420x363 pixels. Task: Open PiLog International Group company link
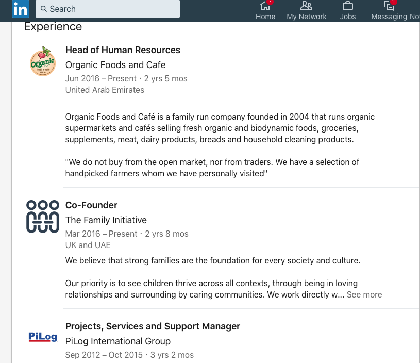click(118, 341)
